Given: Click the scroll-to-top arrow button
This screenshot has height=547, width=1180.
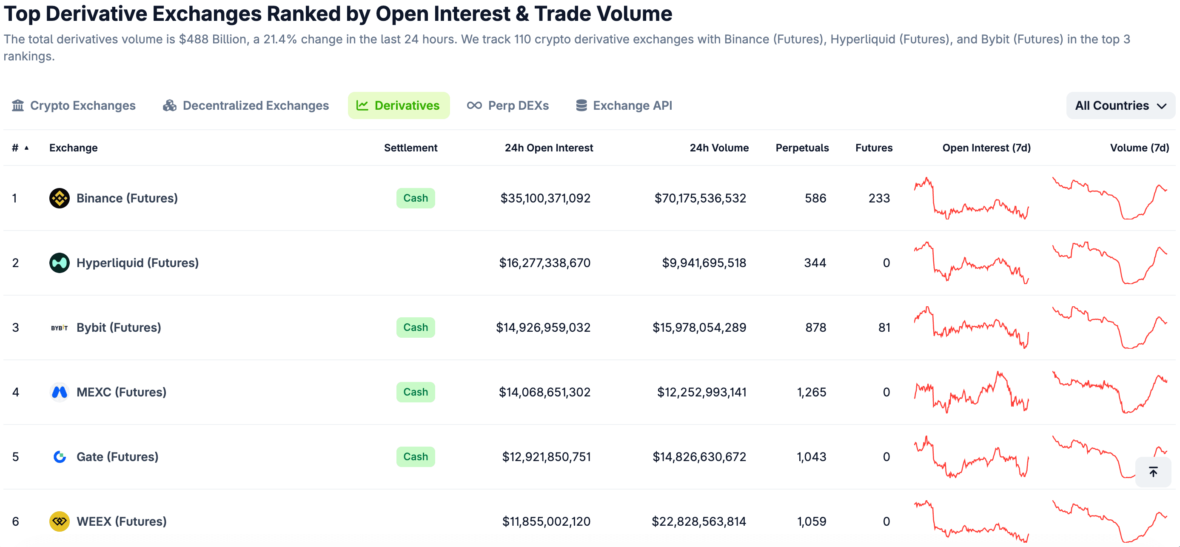Looking at the screenshot, I should 1153,471.
